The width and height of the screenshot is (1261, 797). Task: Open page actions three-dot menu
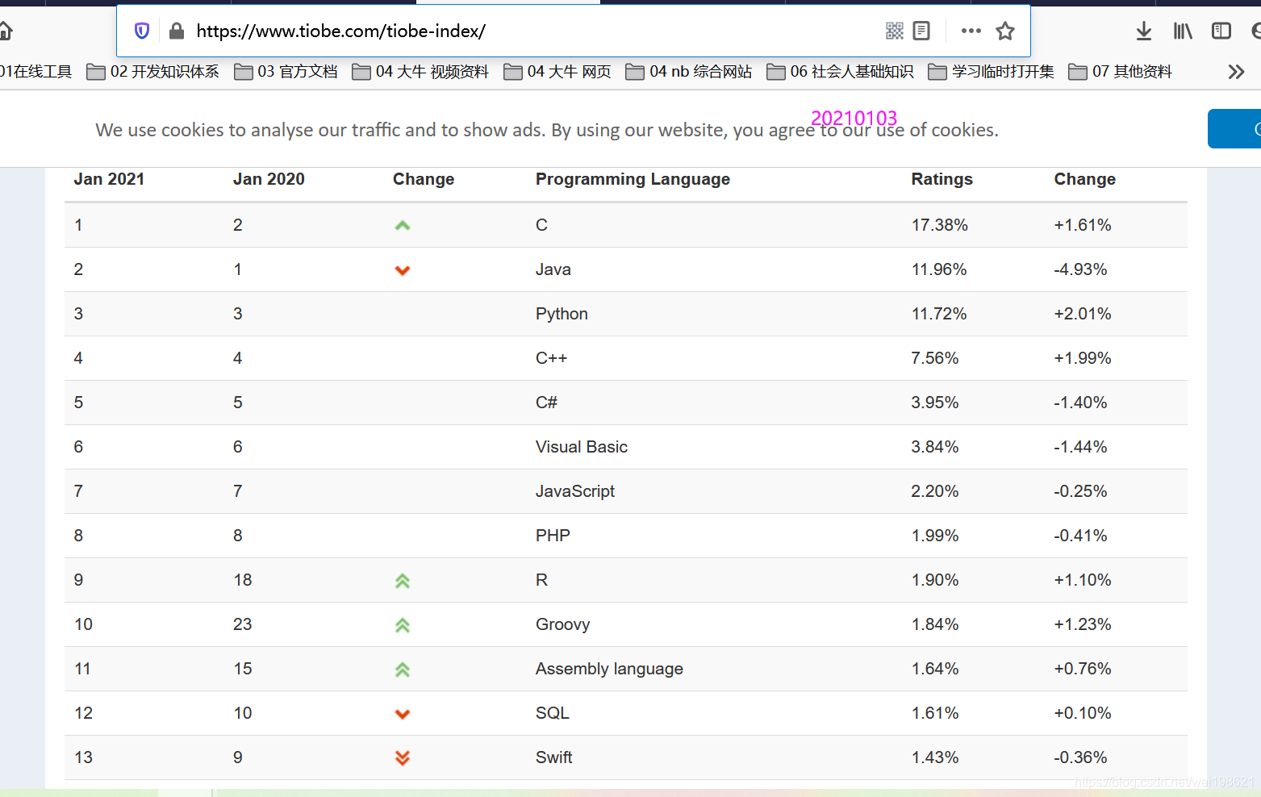coord(971,31)
